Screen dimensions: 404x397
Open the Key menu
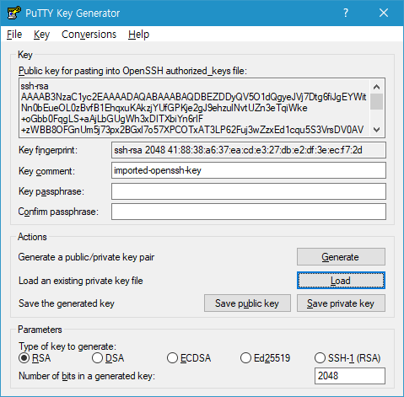41,35
